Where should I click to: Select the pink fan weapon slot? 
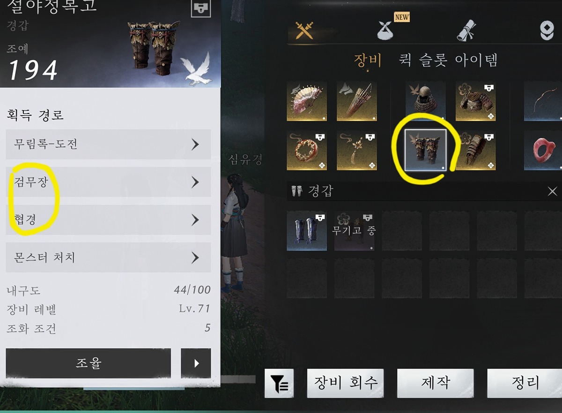307,101
